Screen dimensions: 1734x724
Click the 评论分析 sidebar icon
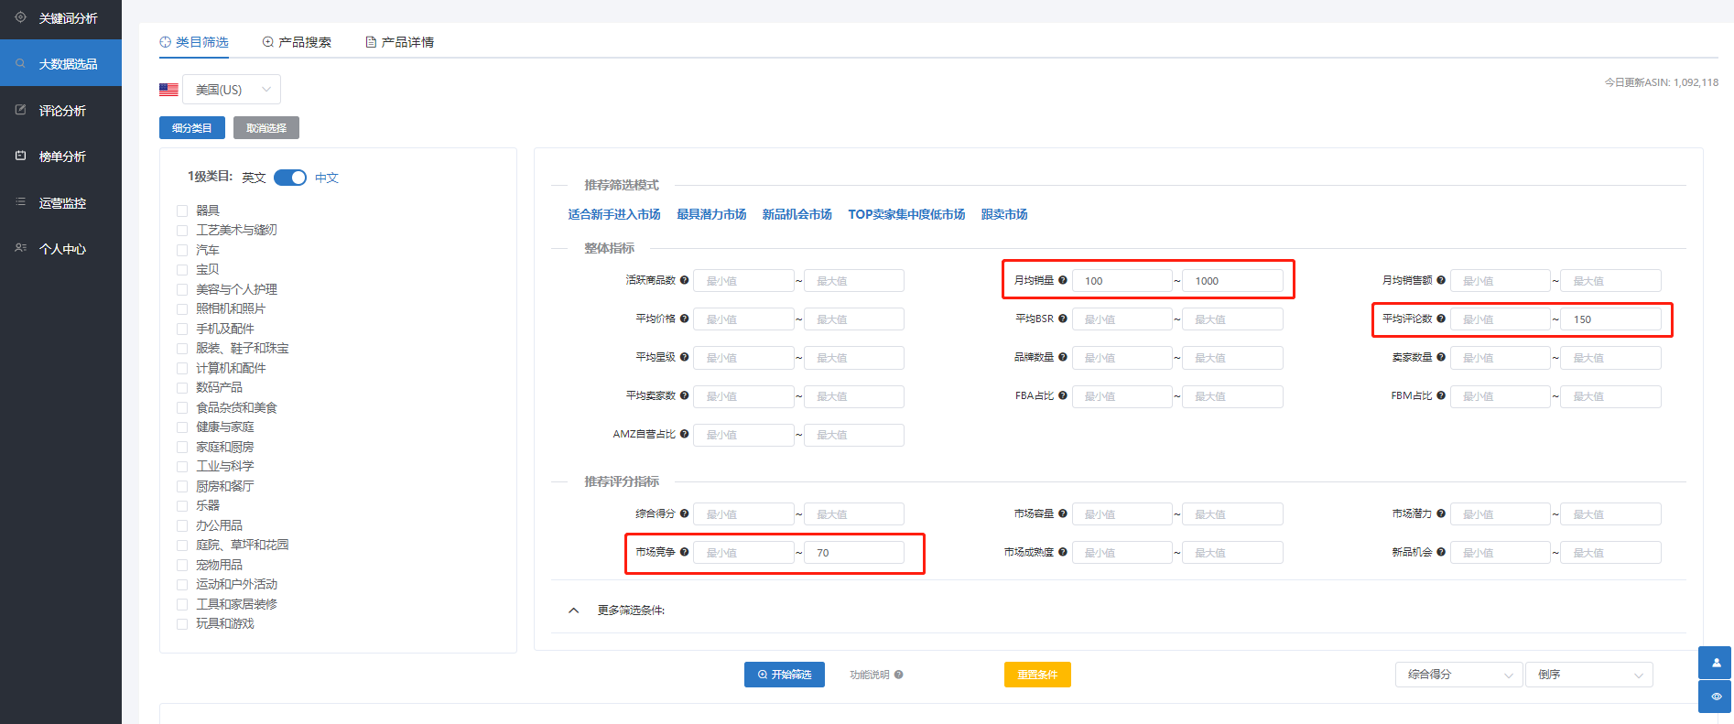[20, 110]
